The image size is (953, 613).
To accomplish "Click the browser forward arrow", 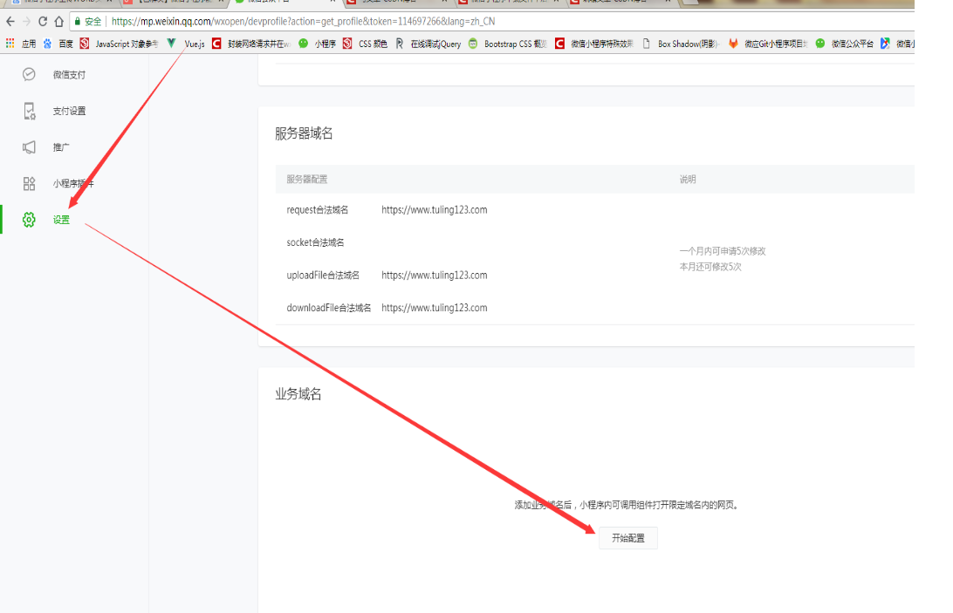I will 26,21.
